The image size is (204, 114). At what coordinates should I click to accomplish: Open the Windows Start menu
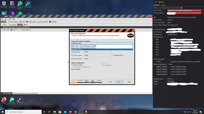3,112
